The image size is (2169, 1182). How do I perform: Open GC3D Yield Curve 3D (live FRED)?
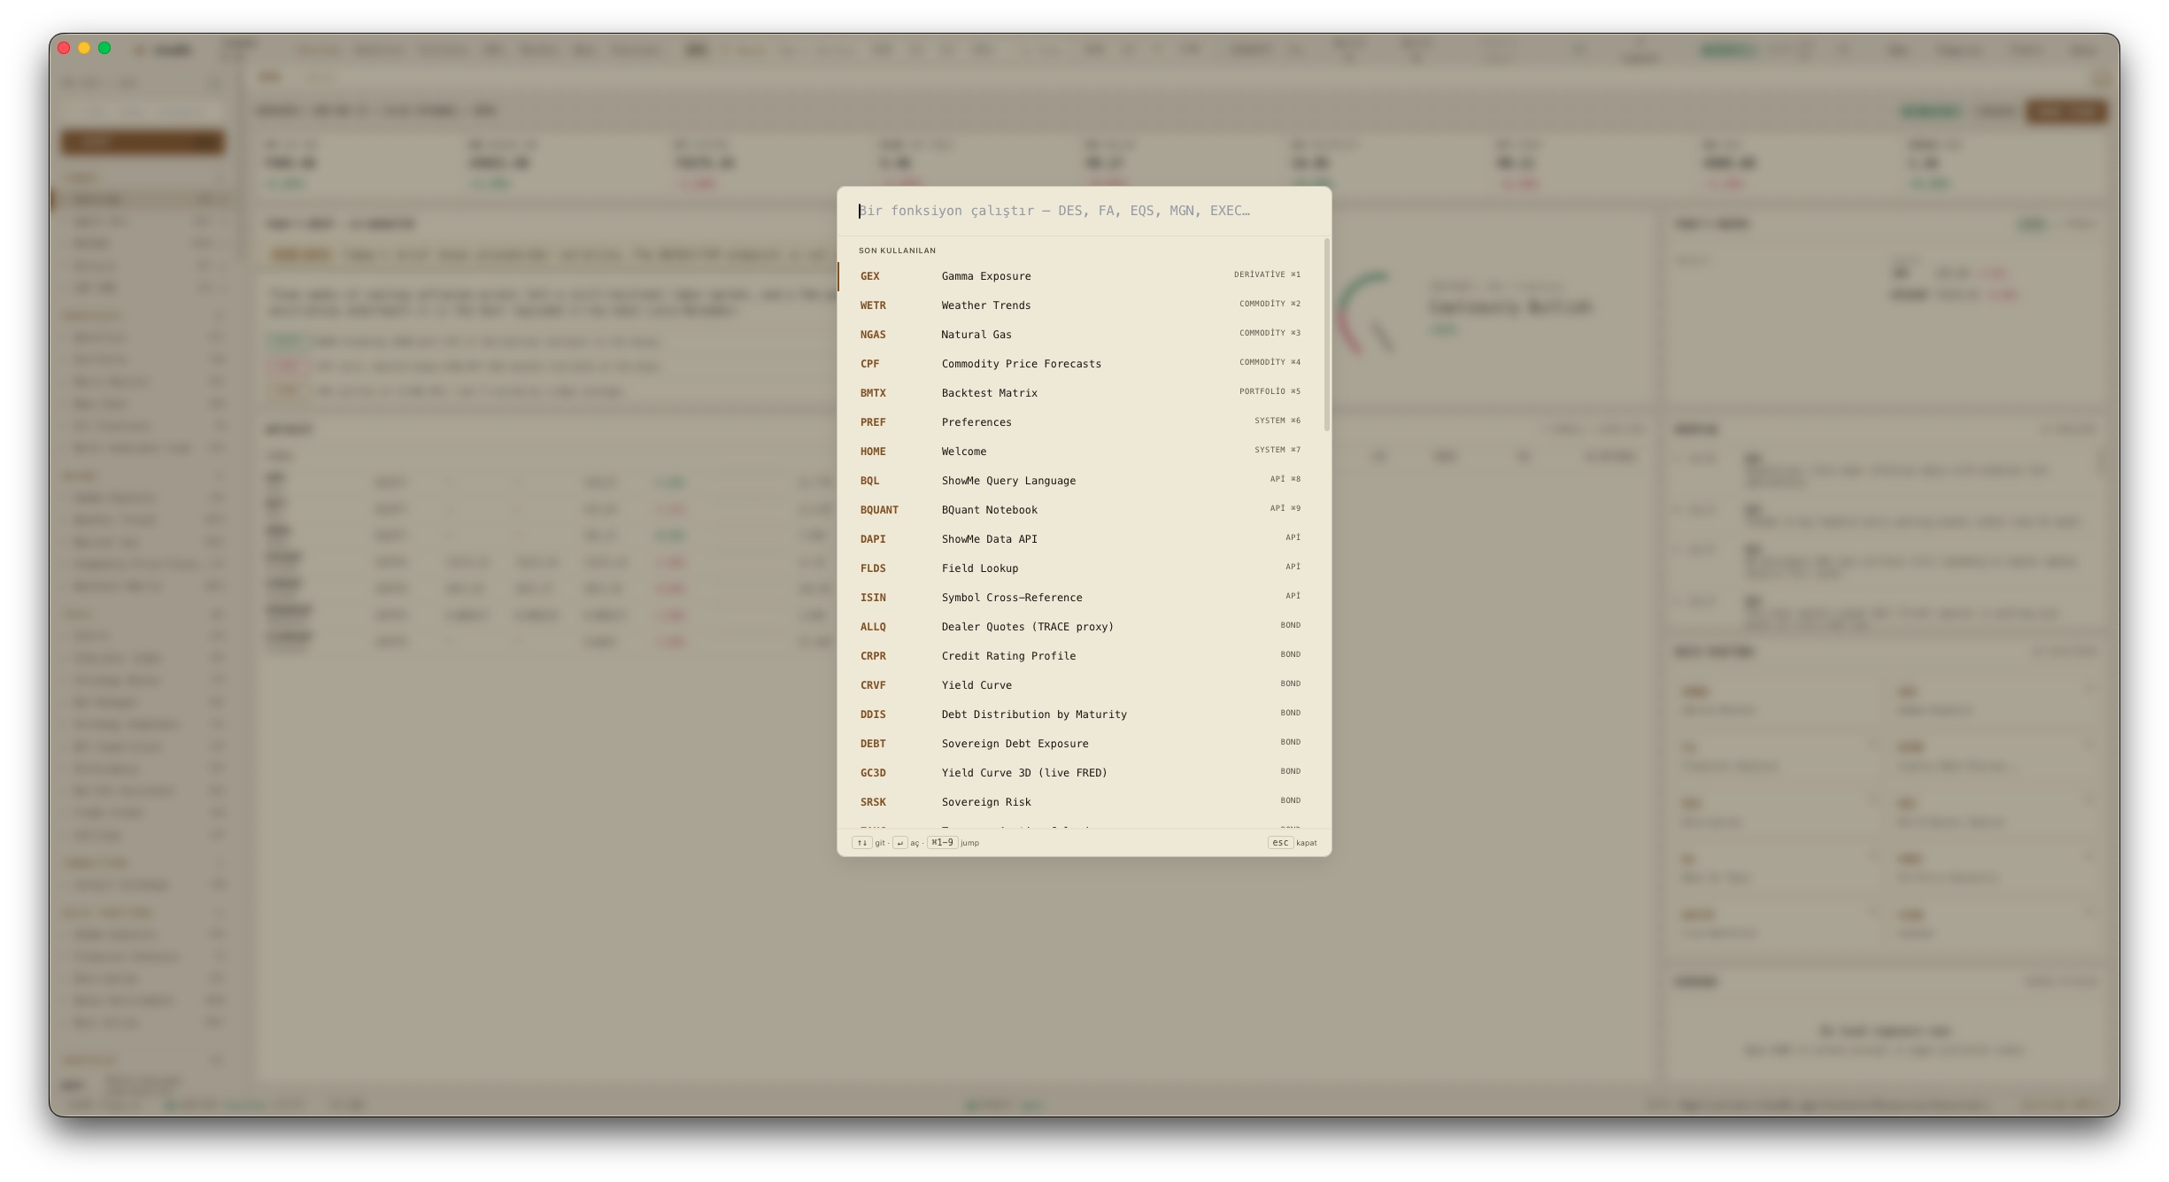pos(1080,773)
